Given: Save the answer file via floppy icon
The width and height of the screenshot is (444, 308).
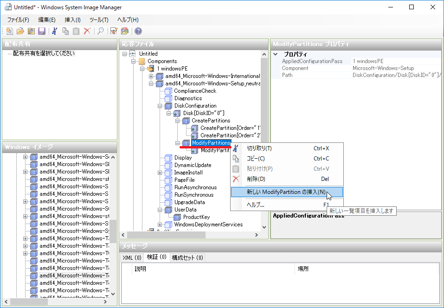Looking at the screenshot, I should [42, 31].
